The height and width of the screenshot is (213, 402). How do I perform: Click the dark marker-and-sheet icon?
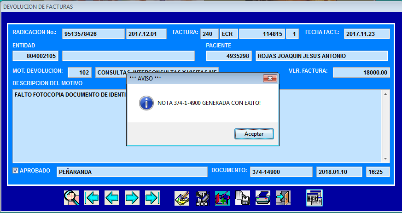[202, 198]
